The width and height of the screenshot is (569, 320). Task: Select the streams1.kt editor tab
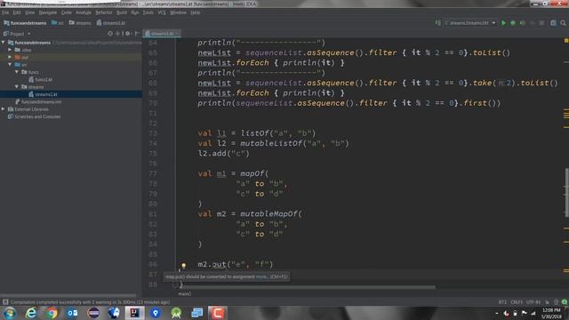(162, 34)
